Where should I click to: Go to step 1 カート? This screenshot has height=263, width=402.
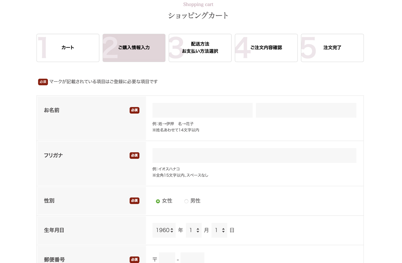[68, 48]
